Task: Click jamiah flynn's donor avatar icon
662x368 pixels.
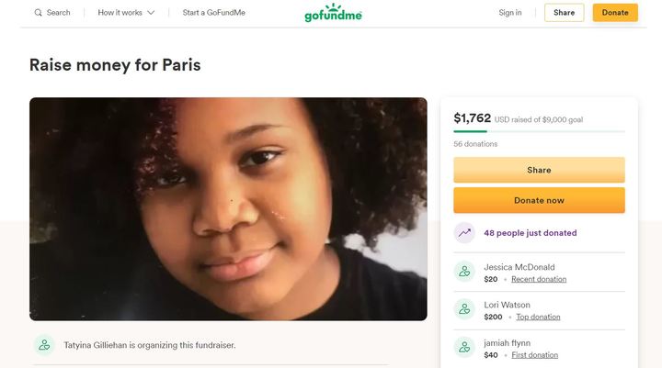Action: click(464, 348)
